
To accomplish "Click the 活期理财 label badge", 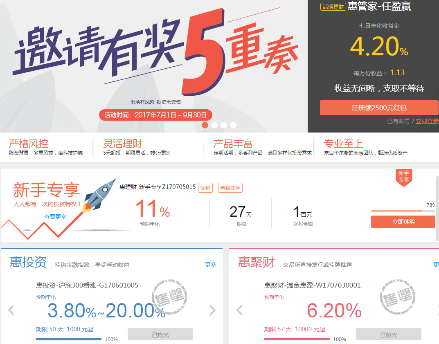I will [x=333, y=7].
